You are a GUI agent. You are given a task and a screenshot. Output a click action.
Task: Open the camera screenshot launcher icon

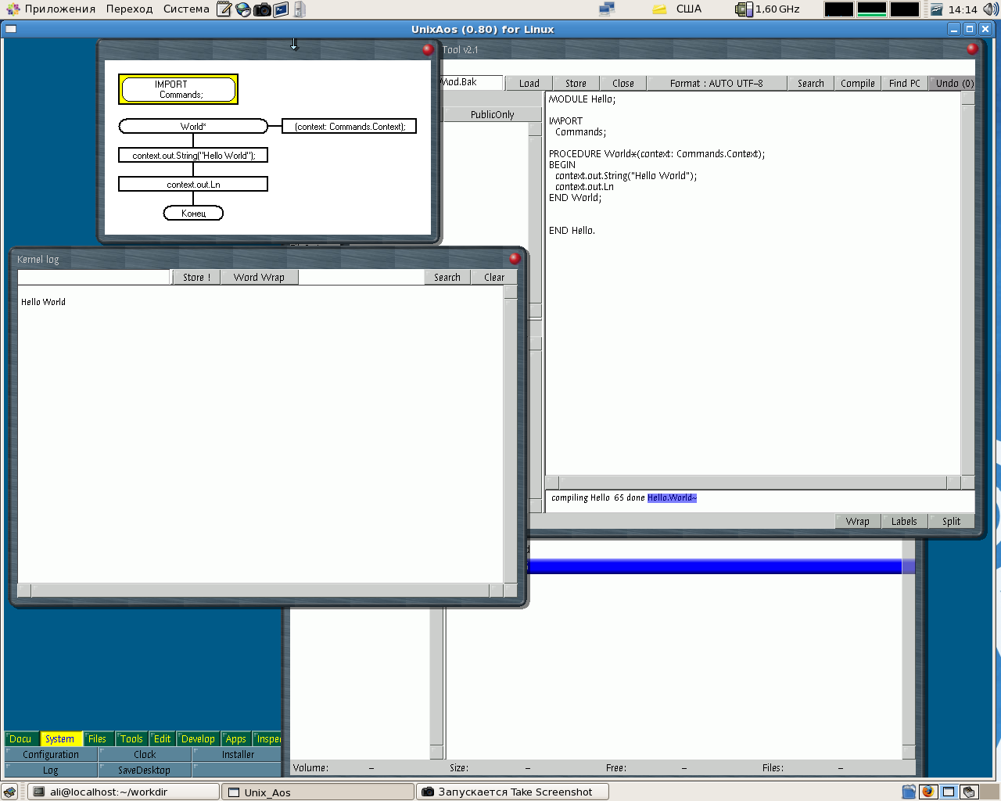[x=262, y=9]
